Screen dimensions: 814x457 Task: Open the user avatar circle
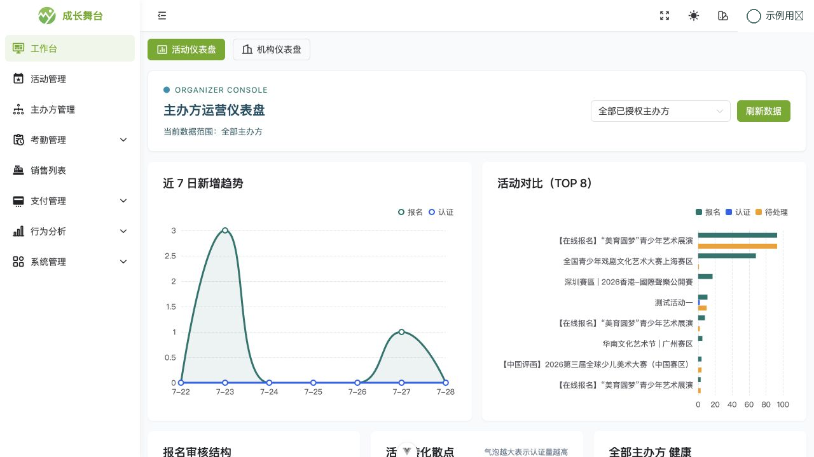tap(754, 16)
